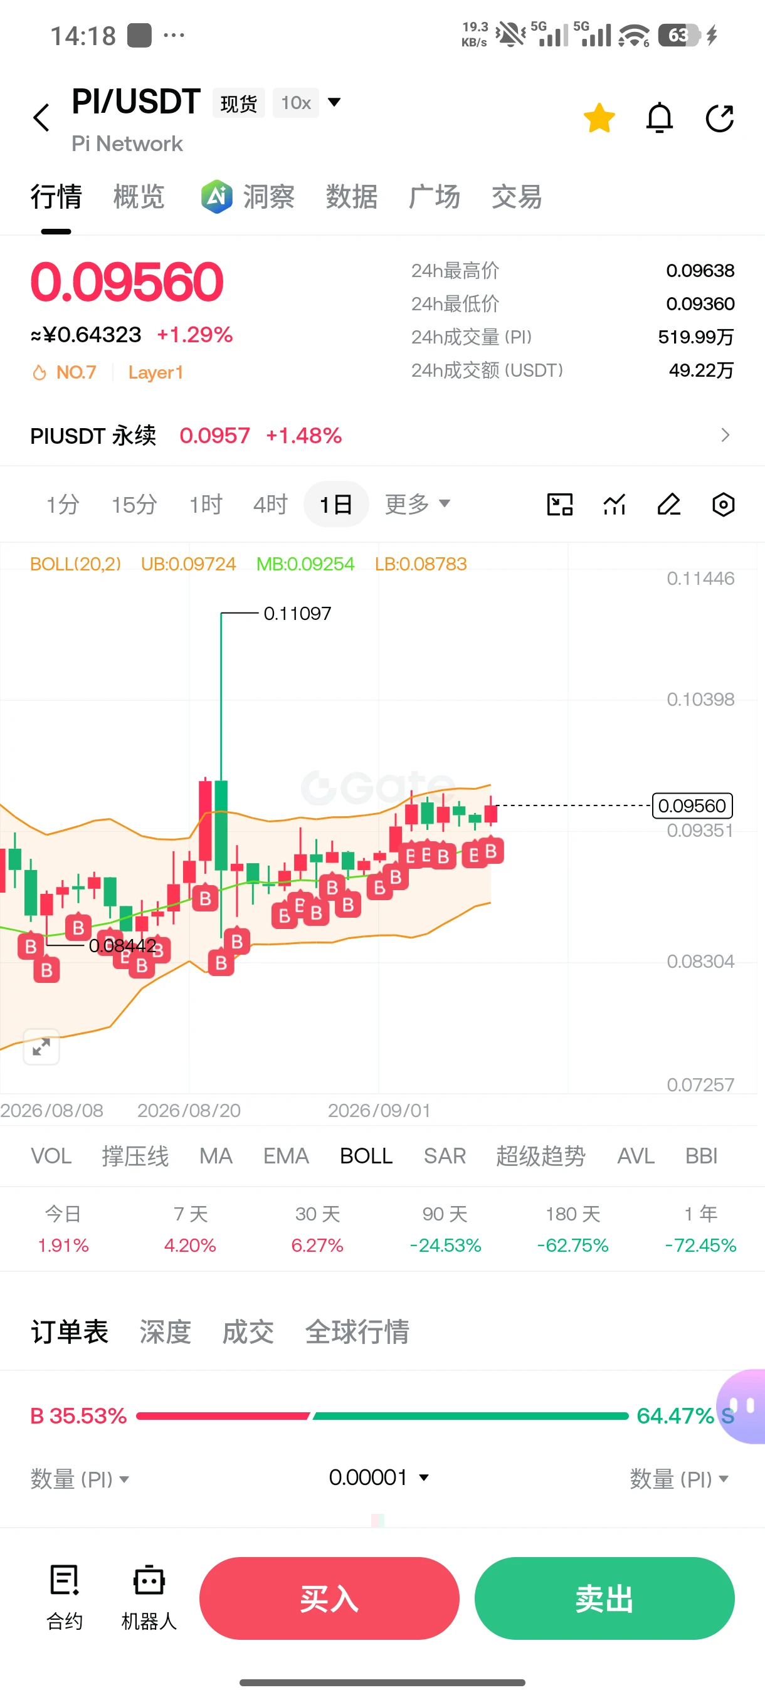Open chart settings hexagon icon

click(x=724, y=505)
